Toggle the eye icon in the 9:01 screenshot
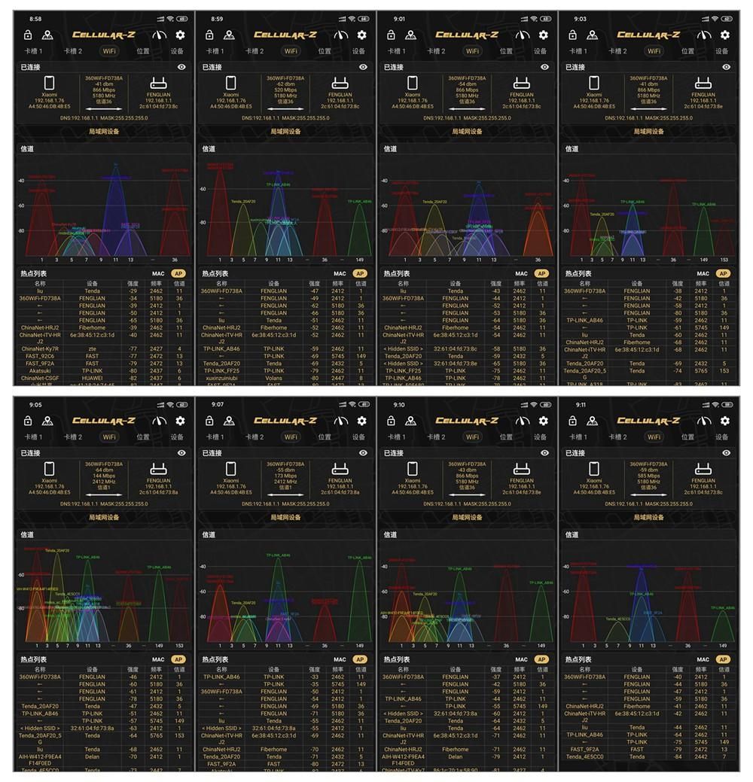This screenshot has height=782, width=753. click(545, 67)
